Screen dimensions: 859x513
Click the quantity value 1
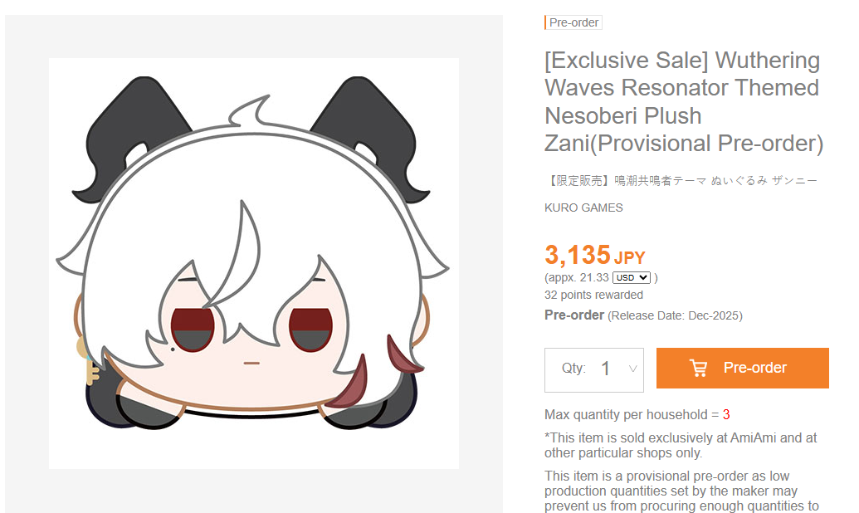point(605,369)
